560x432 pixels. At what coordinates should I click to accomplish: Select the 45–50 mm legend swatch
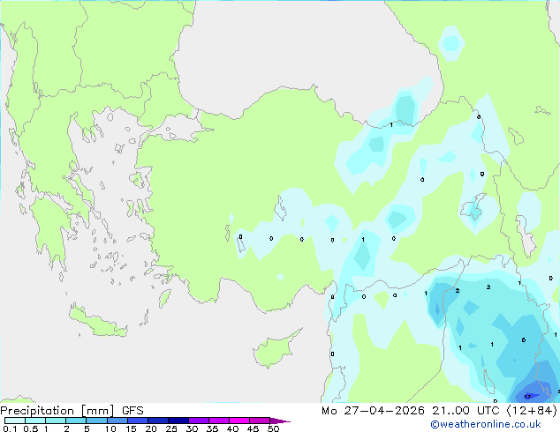click(260, 421)
